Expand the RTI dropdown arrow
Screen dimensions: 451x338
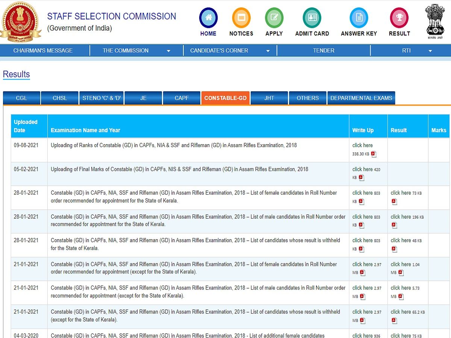(x=430, y=51)
